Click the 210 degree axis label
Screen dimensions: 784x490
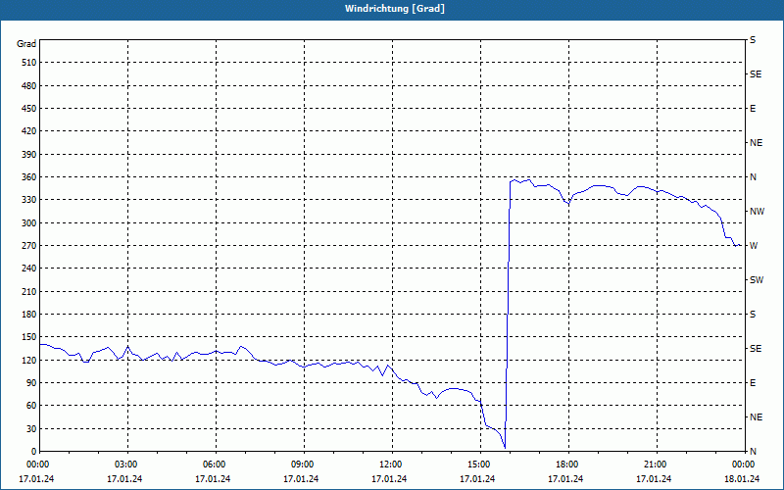[29, 291]
